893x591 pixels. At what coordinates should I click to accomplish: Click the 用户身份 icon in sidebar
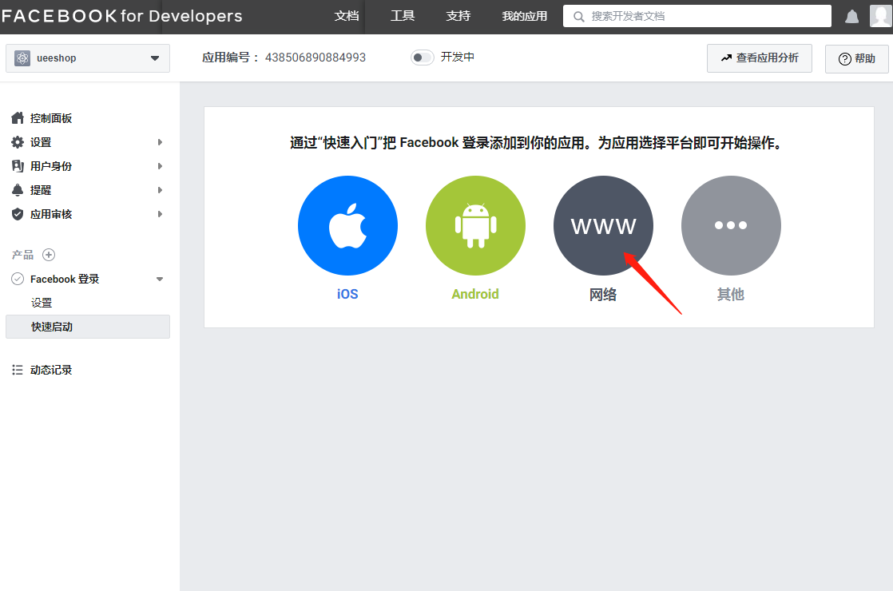point(18,165)
